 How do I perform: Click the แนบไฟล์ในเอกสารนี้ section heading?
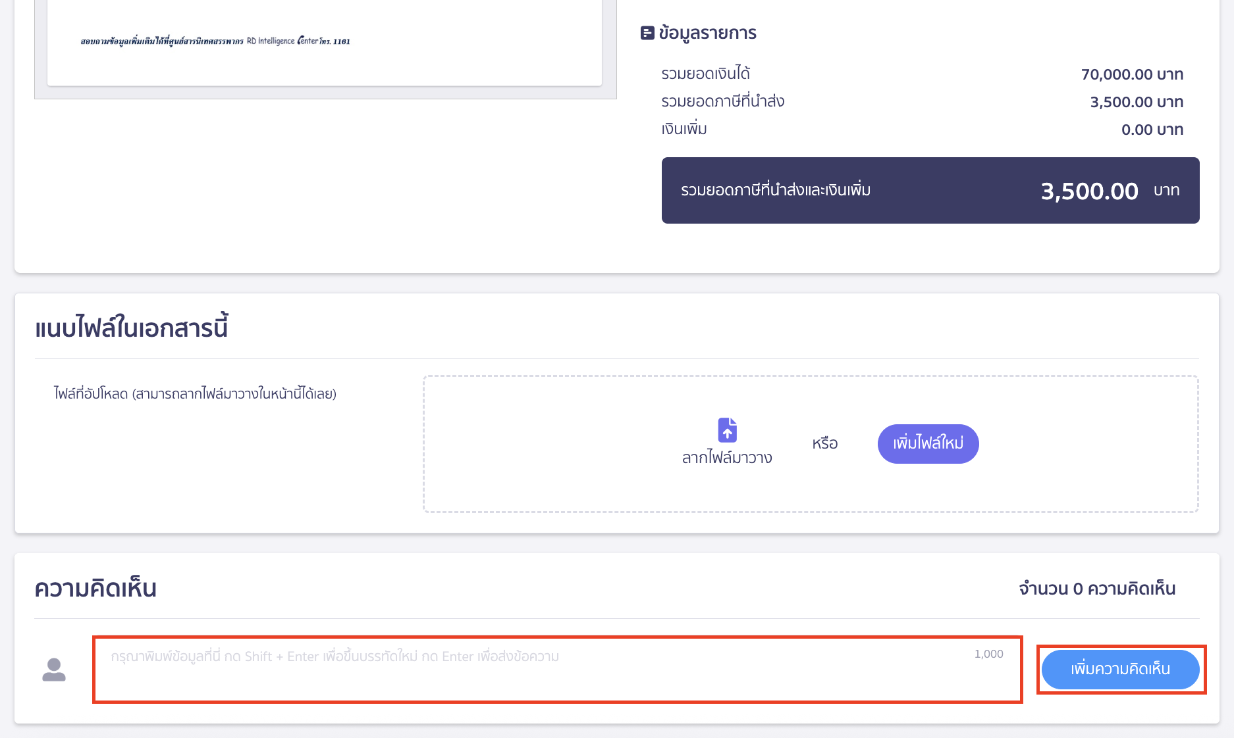click(x=132, y=328)
